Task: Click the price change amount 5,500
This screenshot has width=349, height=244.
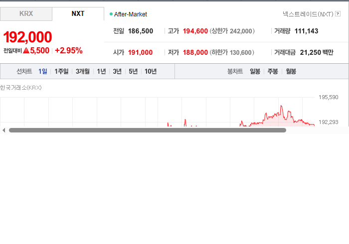Action: pos(39,51)
